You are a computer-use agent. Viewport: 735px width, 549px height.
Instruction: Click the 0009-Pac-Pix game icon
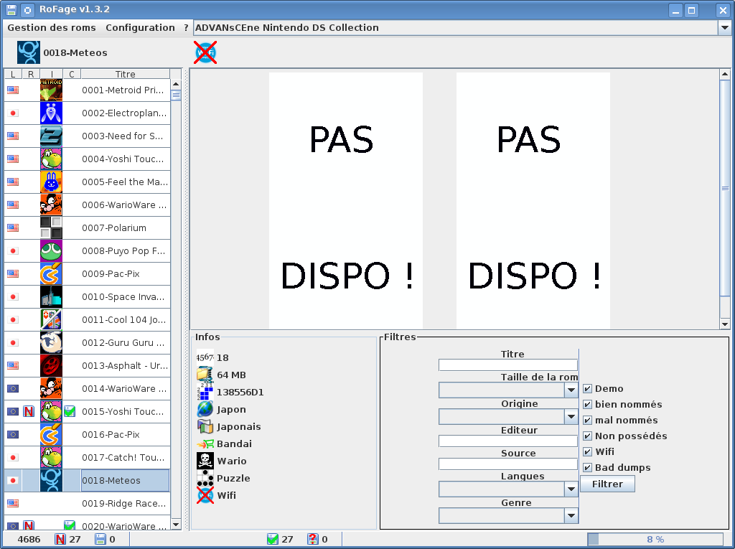point(51,274)
